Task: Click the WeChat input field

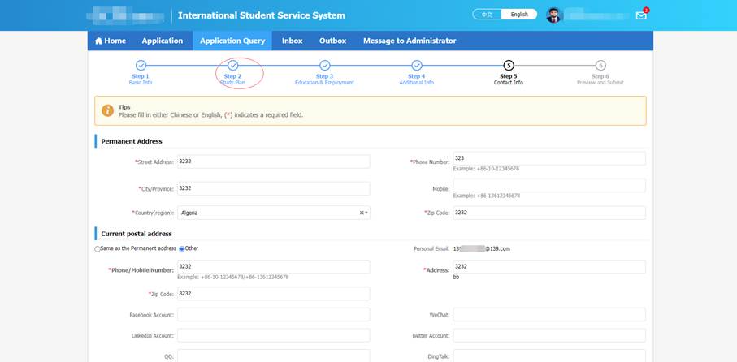Action: [x=548, y=314]
